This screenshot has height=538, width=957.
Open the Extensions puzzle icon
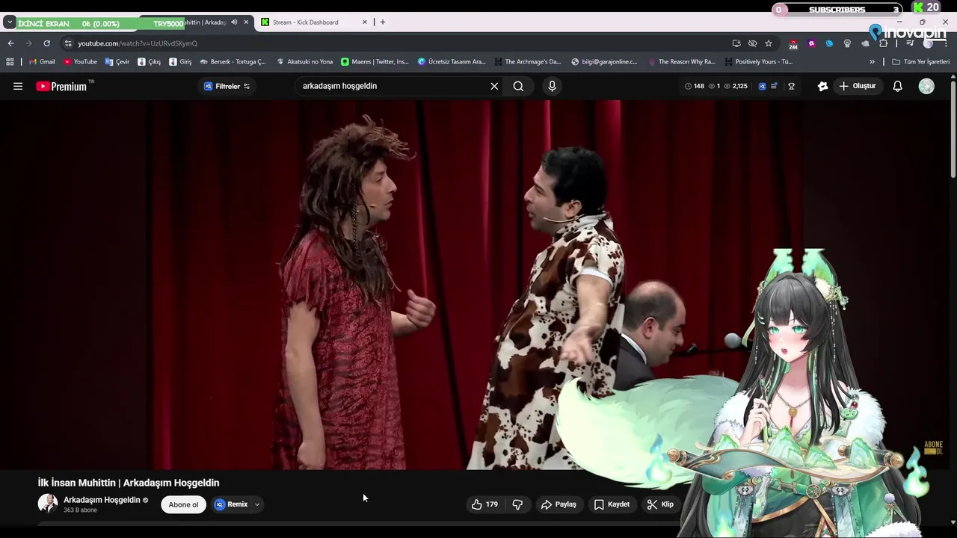tap(883, 43)
